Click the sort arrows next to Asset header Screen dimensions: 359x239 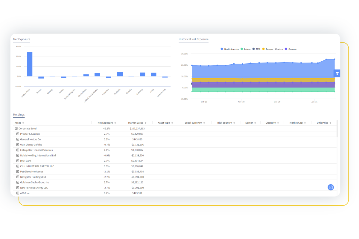[23, 122]
